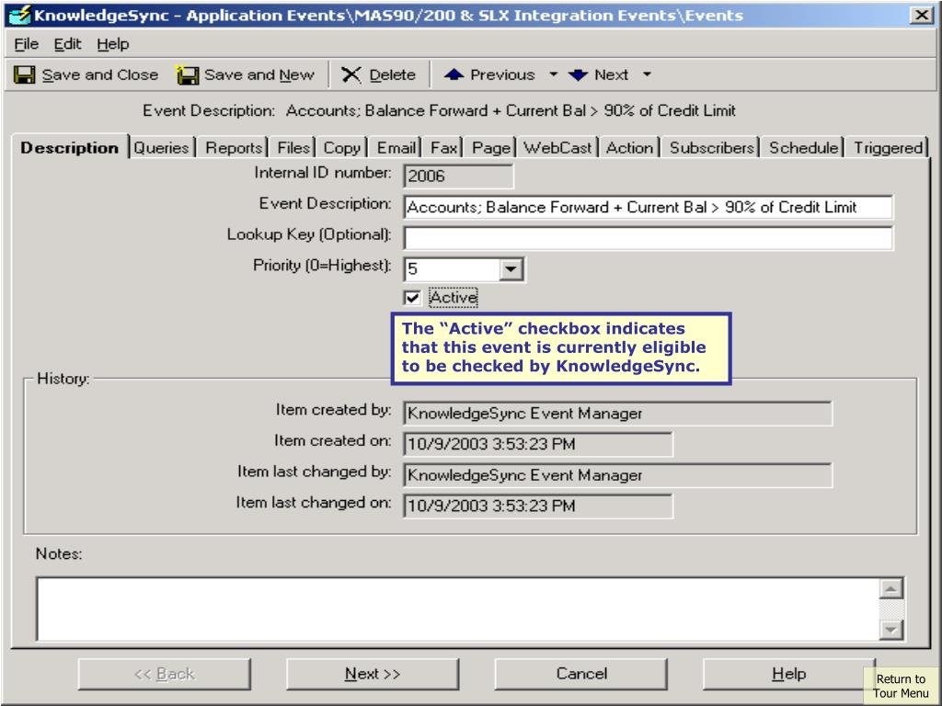The height and width of the screenshot is (706, 942).
Task: Switch to the Subscribers tab
Action: 712,148
